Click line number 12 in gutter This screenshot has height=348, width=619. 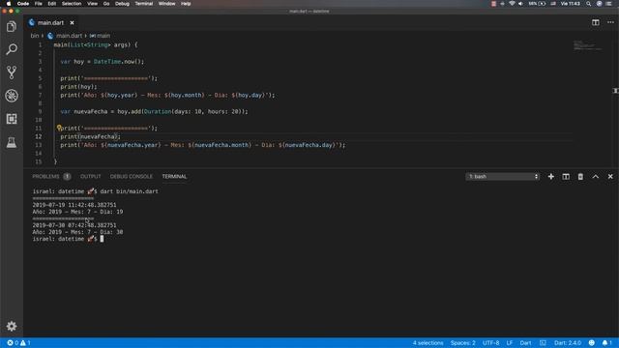point(39,136)
